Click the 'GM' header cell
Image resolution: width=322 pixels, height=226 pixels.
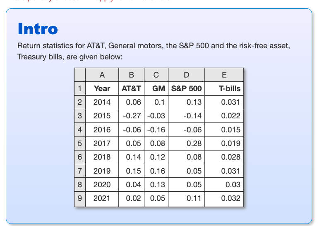click(x=156, y=88)
